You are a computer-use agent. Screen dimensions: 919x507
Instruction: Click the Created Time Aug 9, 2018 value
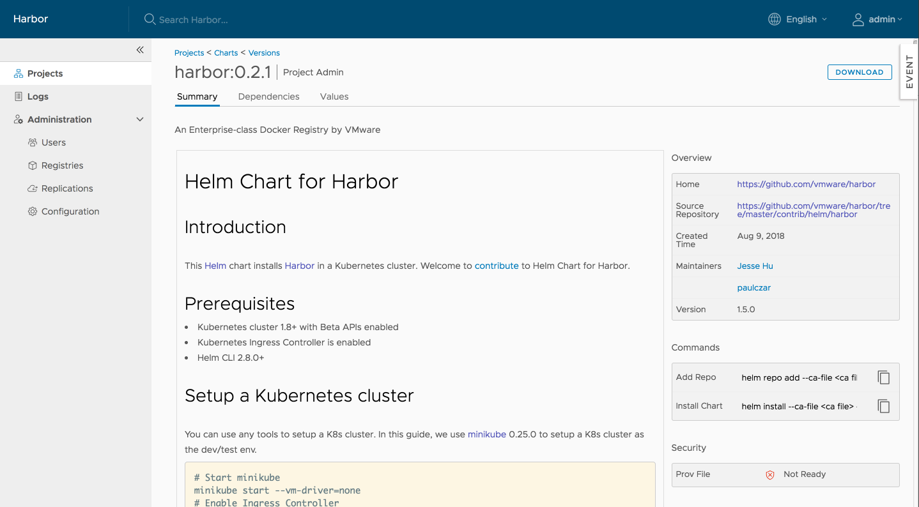[x=761, y=236]
